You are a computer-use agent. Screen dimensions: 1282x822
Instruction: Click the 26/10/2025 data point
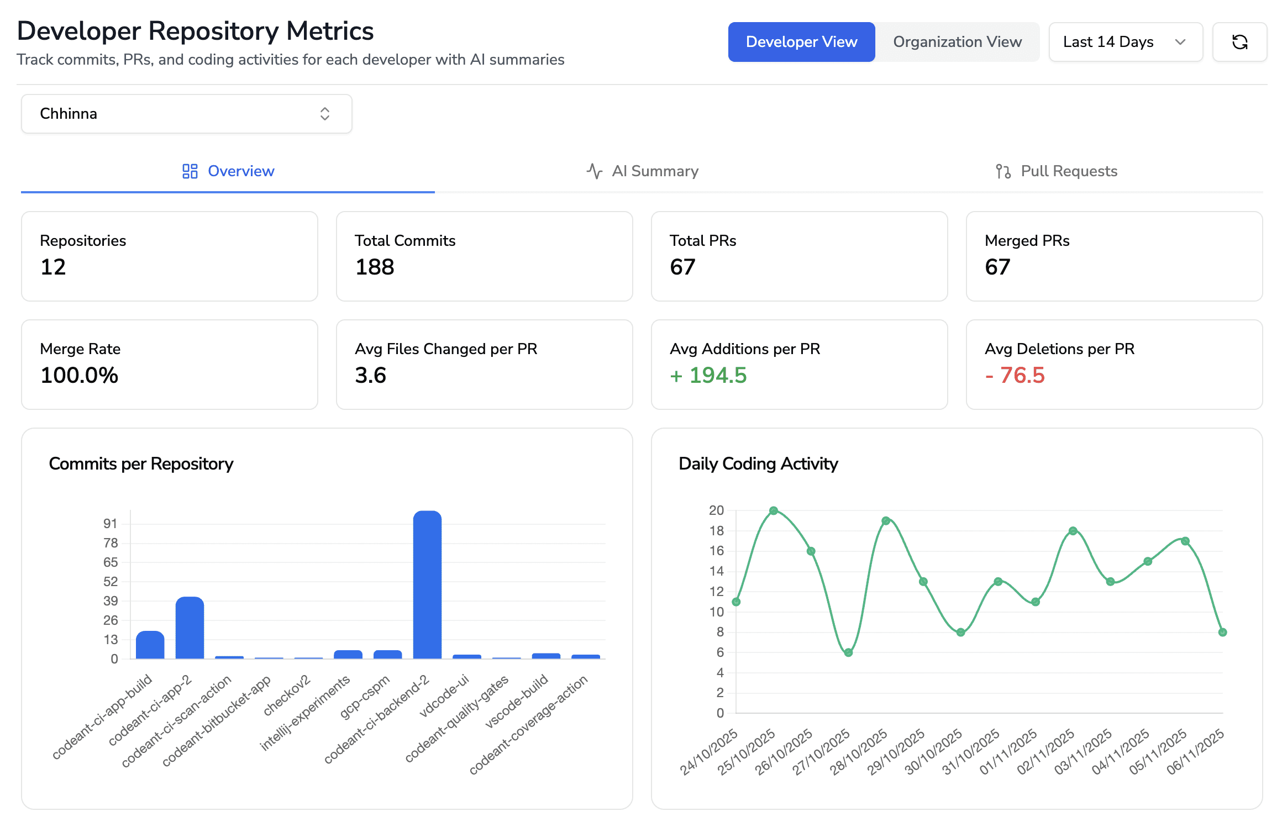click(x=811, y=551)
